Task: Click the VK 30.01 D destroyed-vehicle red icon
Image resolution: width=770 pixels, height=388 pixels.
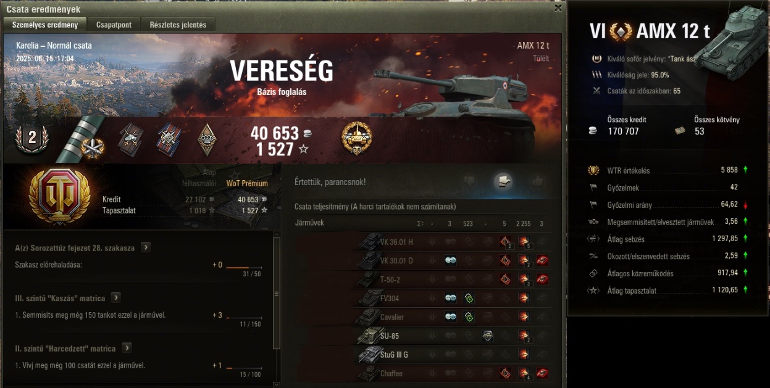Action: (x=542, y=261)
